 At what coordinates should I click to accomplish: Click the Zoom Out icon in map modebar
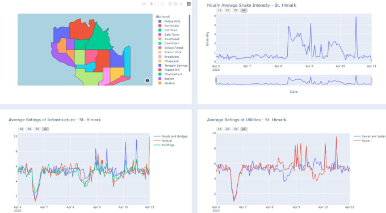tap(175, 4)
